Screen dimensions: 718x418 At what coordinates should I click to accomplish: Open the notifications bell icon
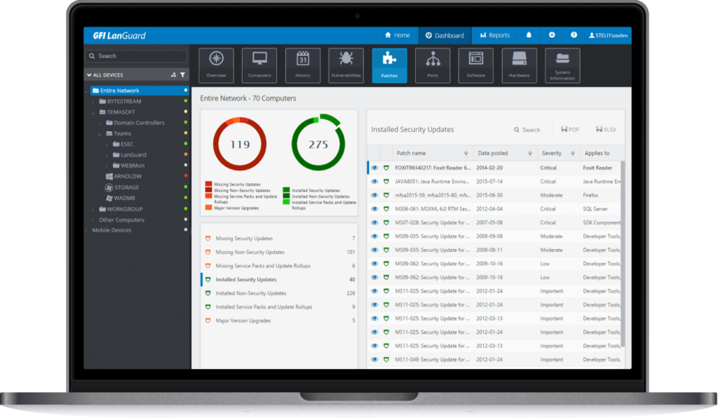(528, 35)
